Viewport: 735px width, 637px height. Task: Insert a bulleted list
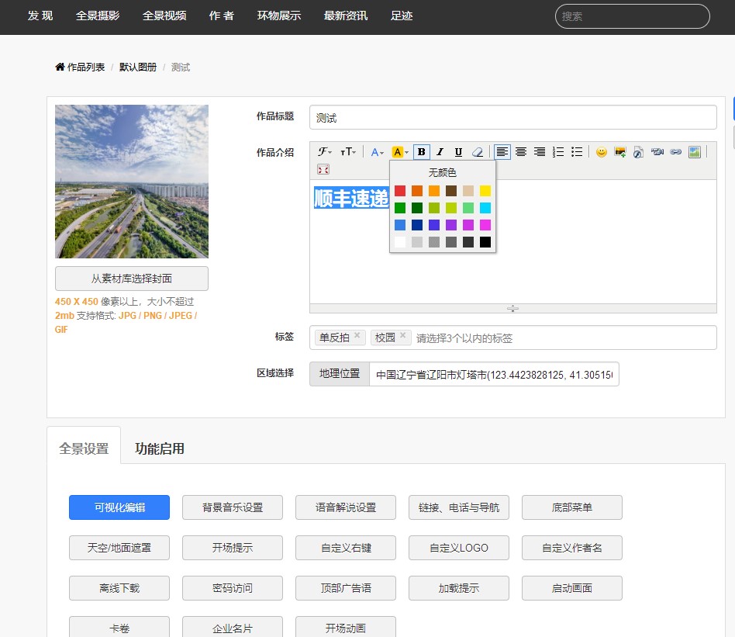(x=577, y=152)
